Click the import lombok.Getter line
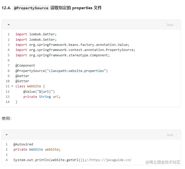The height and width of the screenshot is (169, 185). coord(36,34)
